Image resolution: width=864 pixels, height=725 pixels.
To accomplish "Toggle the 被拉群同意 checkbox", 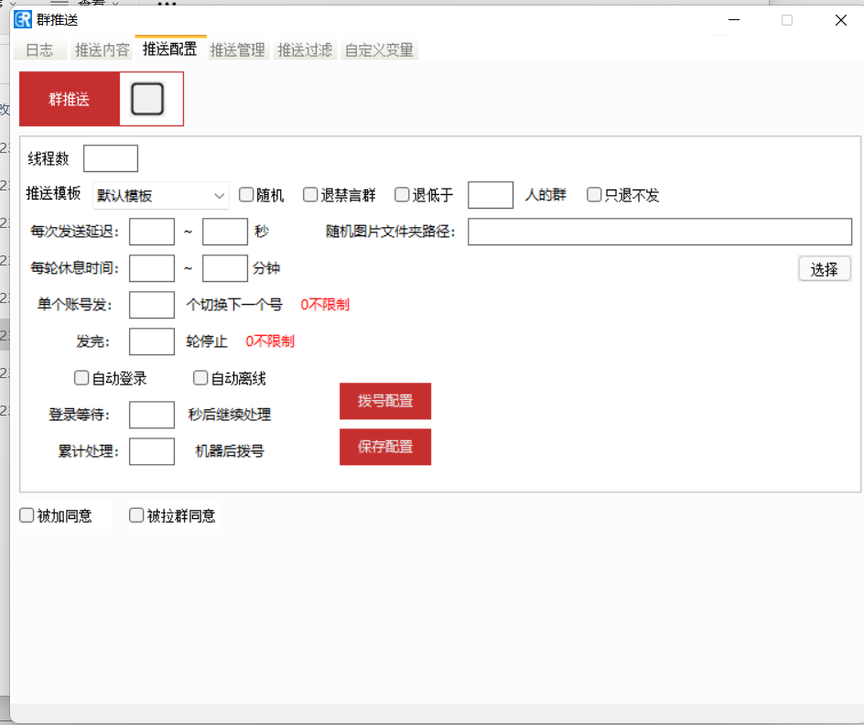I will (x=136, y=515).
